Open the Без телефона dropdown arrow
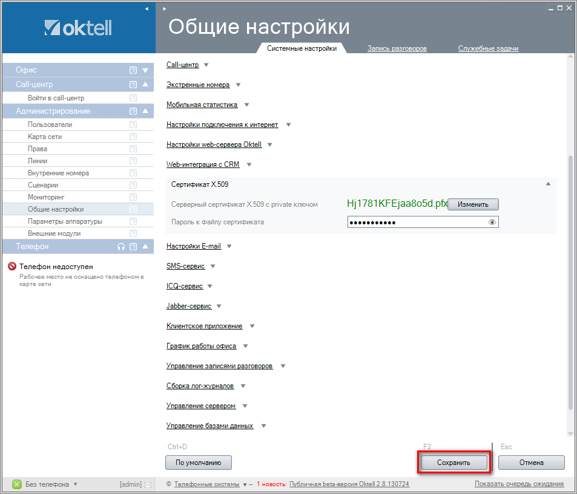 pyautogui.click(x=75, y=484)
